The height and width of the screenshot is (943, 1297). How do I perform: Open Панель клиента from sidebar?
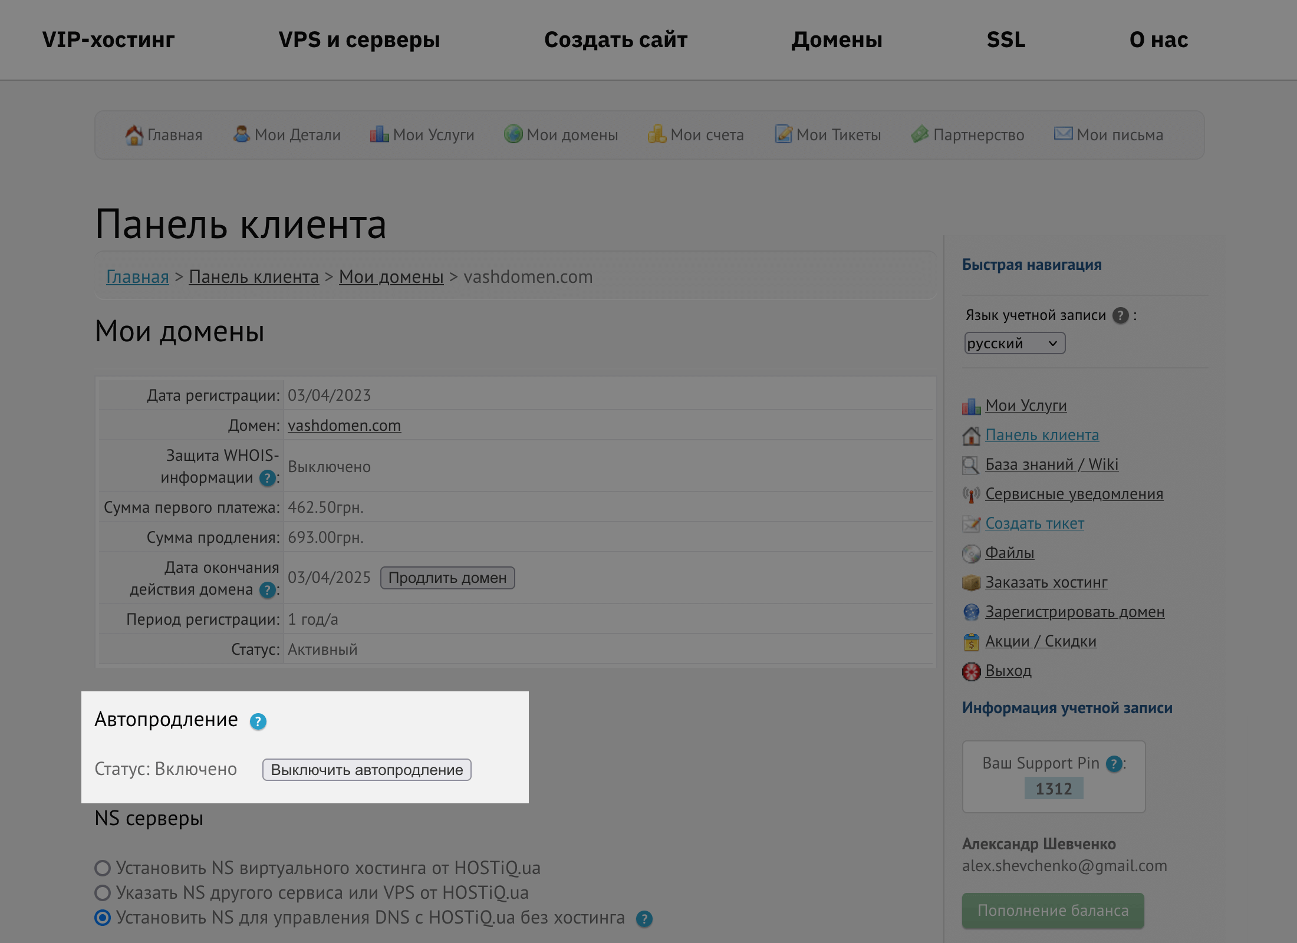click(1042, 434)
